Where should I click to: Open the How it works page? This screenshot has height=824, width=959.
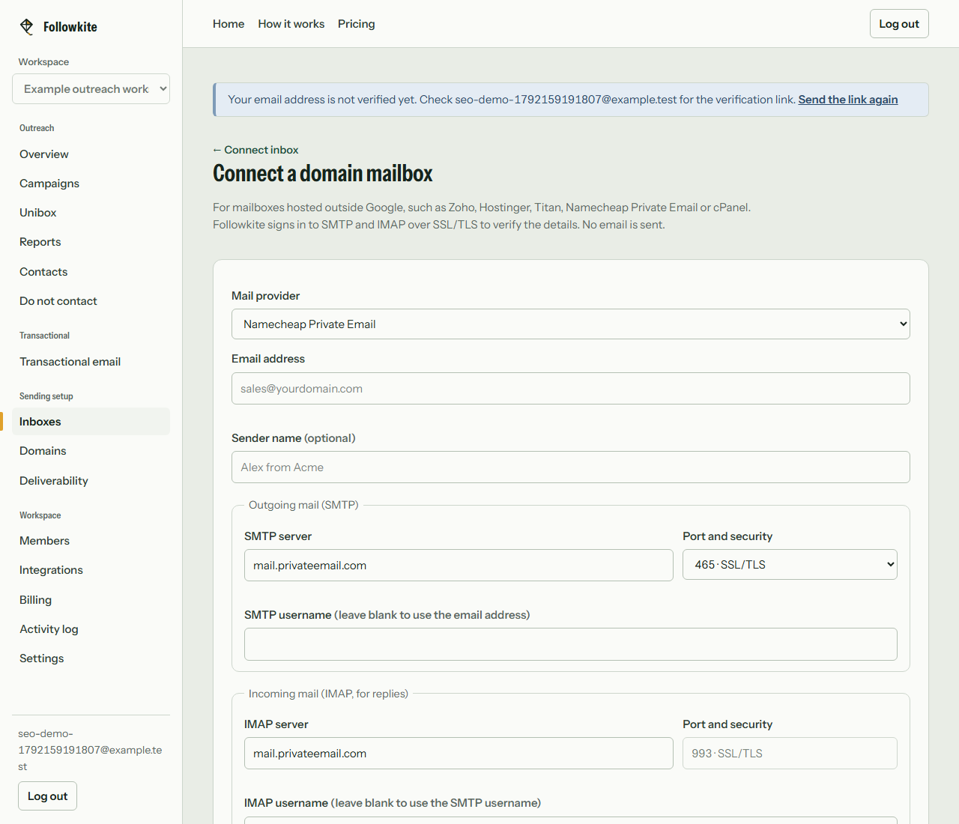(x=291, y=24)
